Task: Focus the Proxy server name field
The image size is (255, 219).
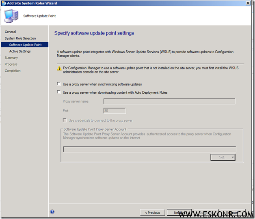Action: [169, 101]
